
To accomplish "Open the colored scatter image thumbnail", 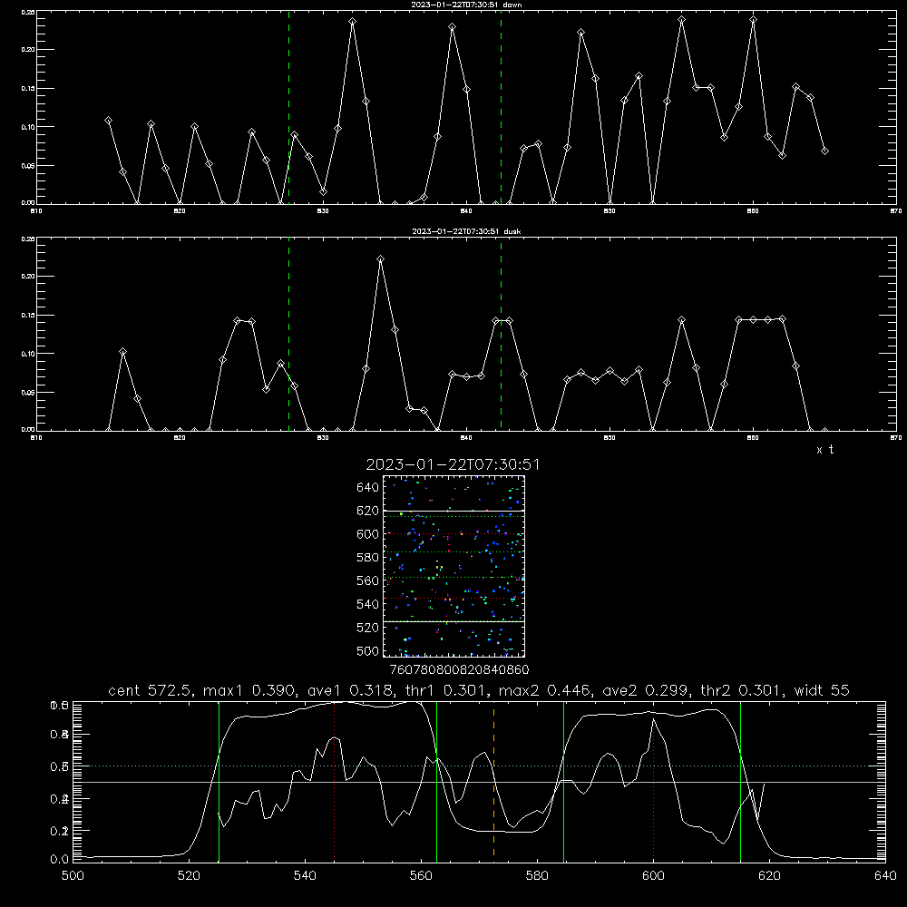I will coord(454,566).
